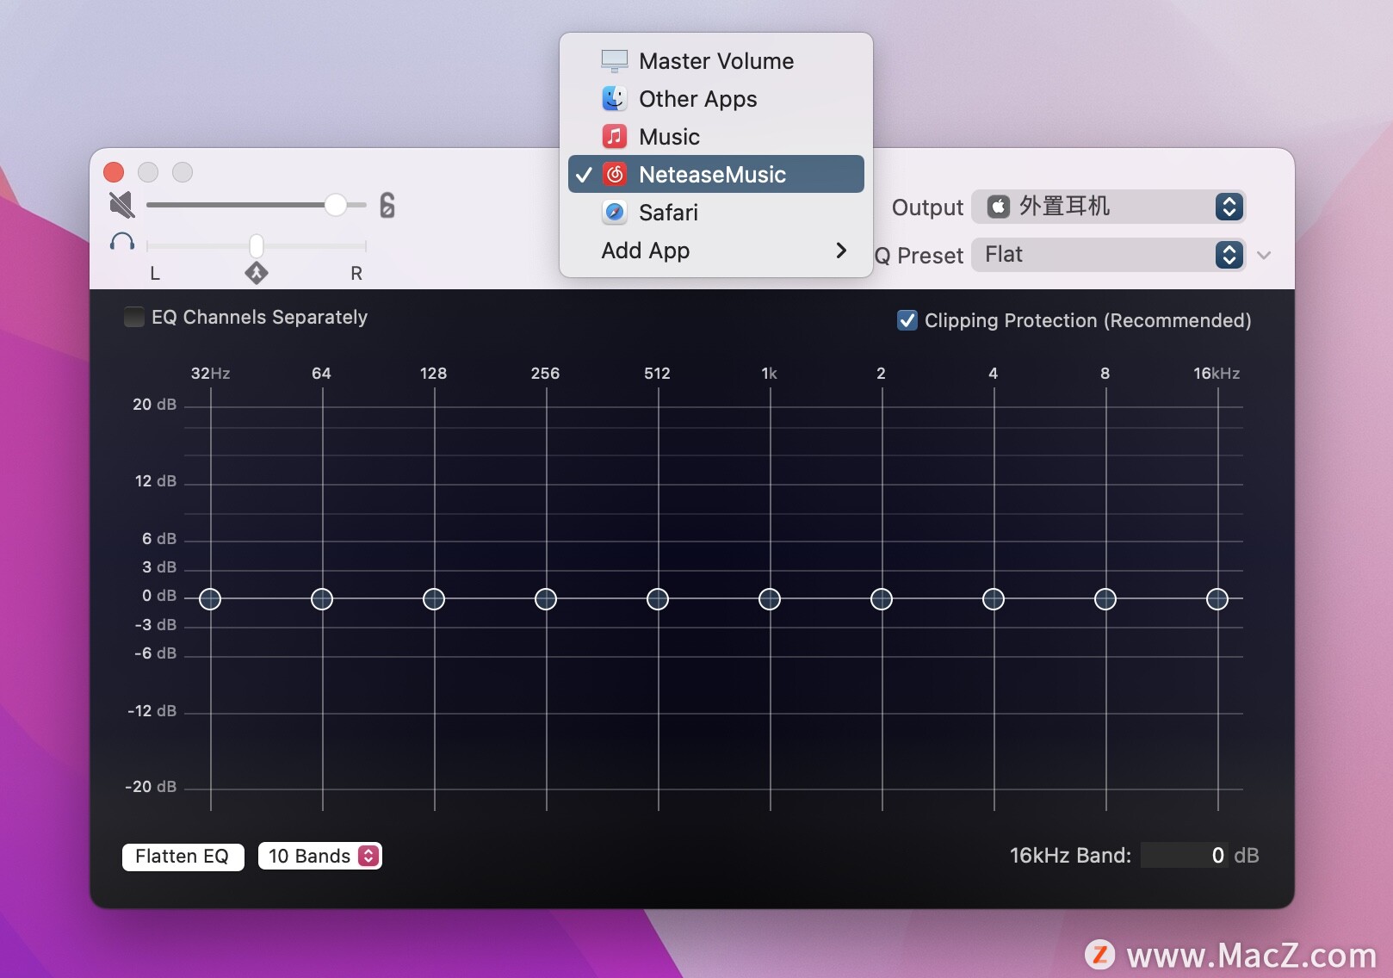Select the 4kHz band handle

(994, 599)
